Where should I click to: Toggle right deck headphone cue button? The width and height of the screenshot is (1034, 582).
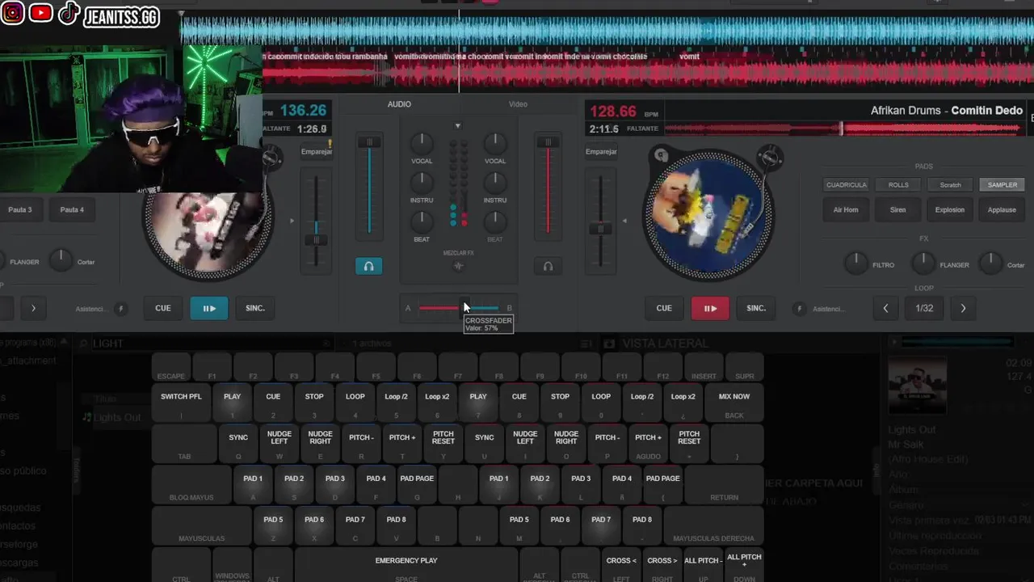548,266
